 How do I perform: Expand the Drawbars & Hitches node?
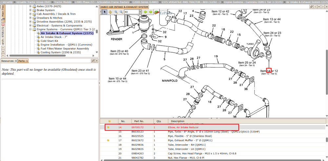click(x=30, y=18)
